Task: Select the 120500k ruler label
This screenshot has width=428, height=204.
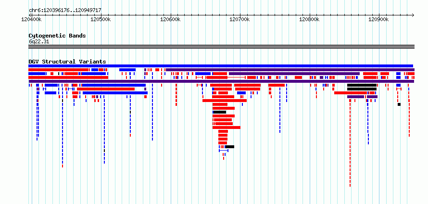Action: pyautogui.click(x=101, y=19)
